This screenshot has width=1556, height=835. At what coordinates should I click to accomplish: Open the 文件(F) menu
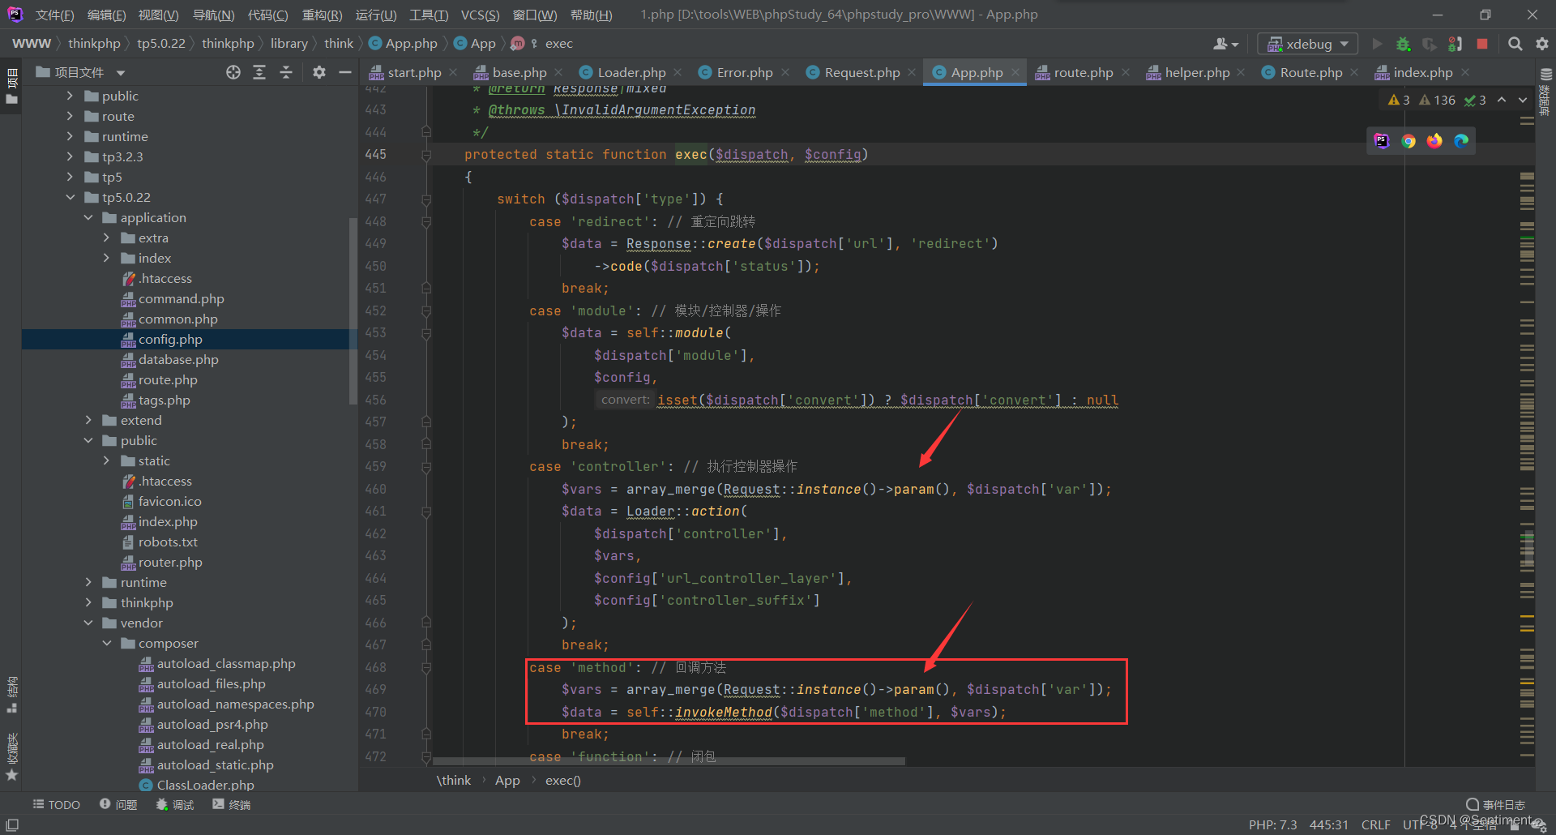(x=55, y=15)
